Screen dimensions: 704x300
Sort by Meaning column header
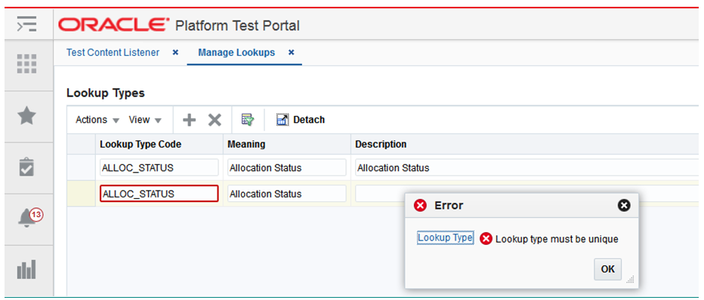[x=286, y=144]
